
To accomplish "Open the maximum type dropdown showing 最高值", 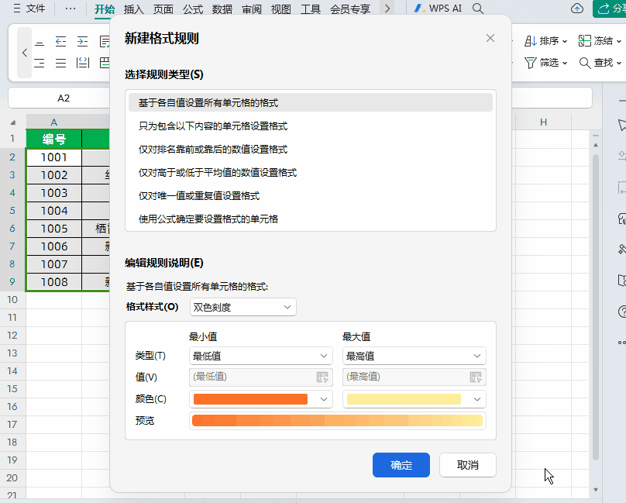I will click(414, 356).
